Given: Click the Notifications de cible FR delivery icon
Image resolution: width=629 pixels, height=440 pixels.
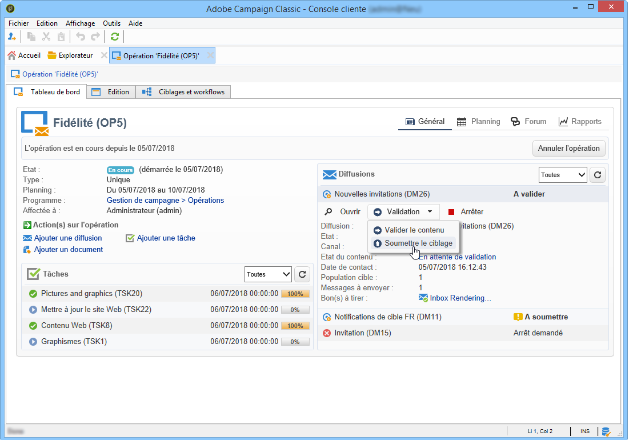Looking at the screenshot, I should tap(327, 317).
